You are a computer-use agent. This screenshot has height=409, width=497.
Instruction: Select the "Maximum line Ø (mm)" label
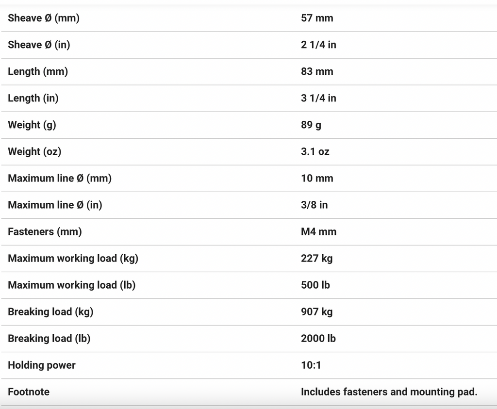(60, 179)
